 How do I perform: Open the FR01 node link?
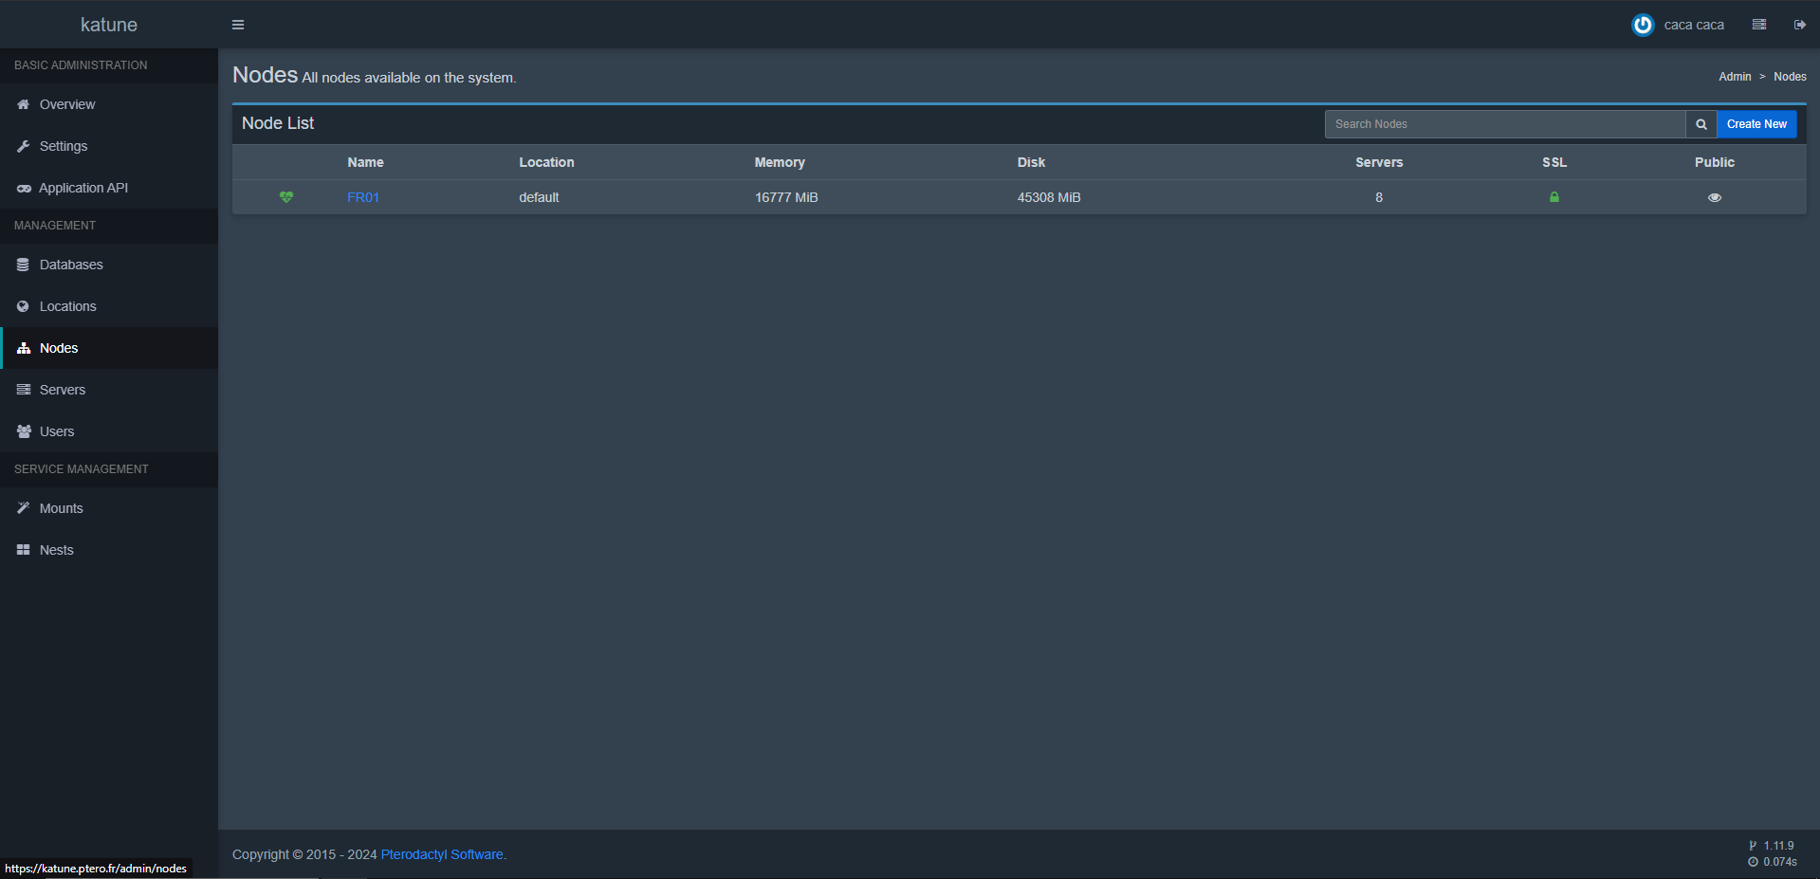pyautogui.click(x=363, y=197)
